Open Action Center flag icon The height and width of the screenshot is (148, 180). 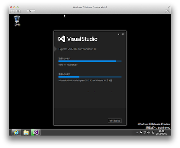pyautogui.click(x=141, y=132)
